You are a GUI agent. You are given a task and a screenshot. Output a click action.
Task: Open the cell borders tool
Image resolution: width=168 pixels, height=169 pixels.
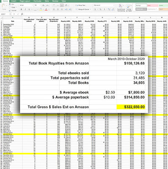click(35, 9)
